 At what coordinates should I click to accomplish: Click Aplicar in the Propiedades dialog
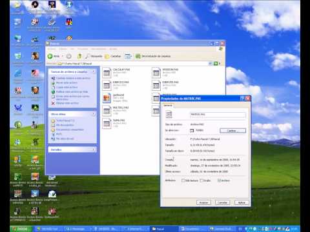(242, 202)
